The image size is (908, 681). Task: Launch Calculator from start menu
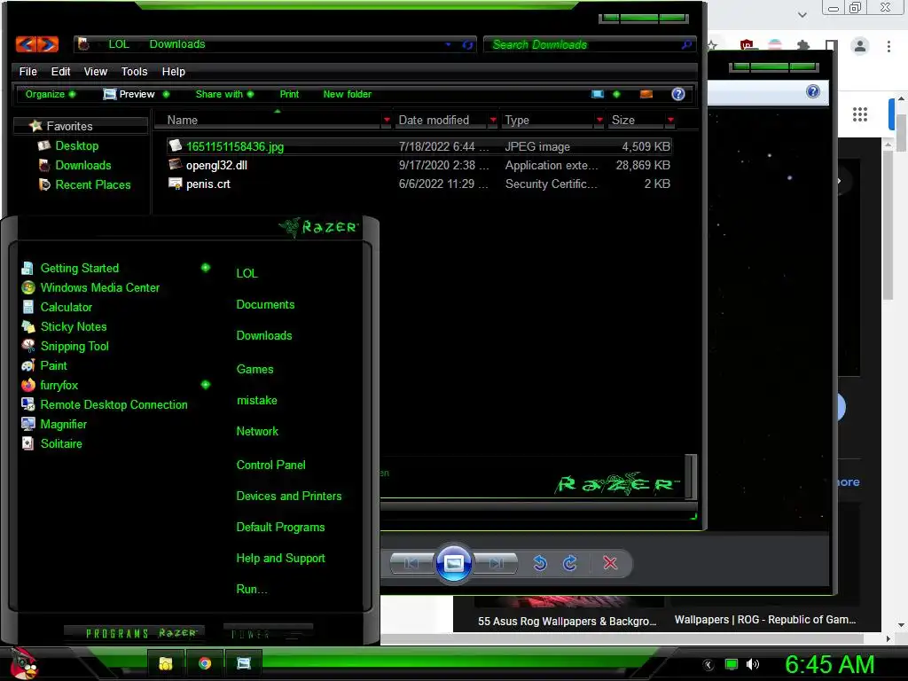(57, 308)
